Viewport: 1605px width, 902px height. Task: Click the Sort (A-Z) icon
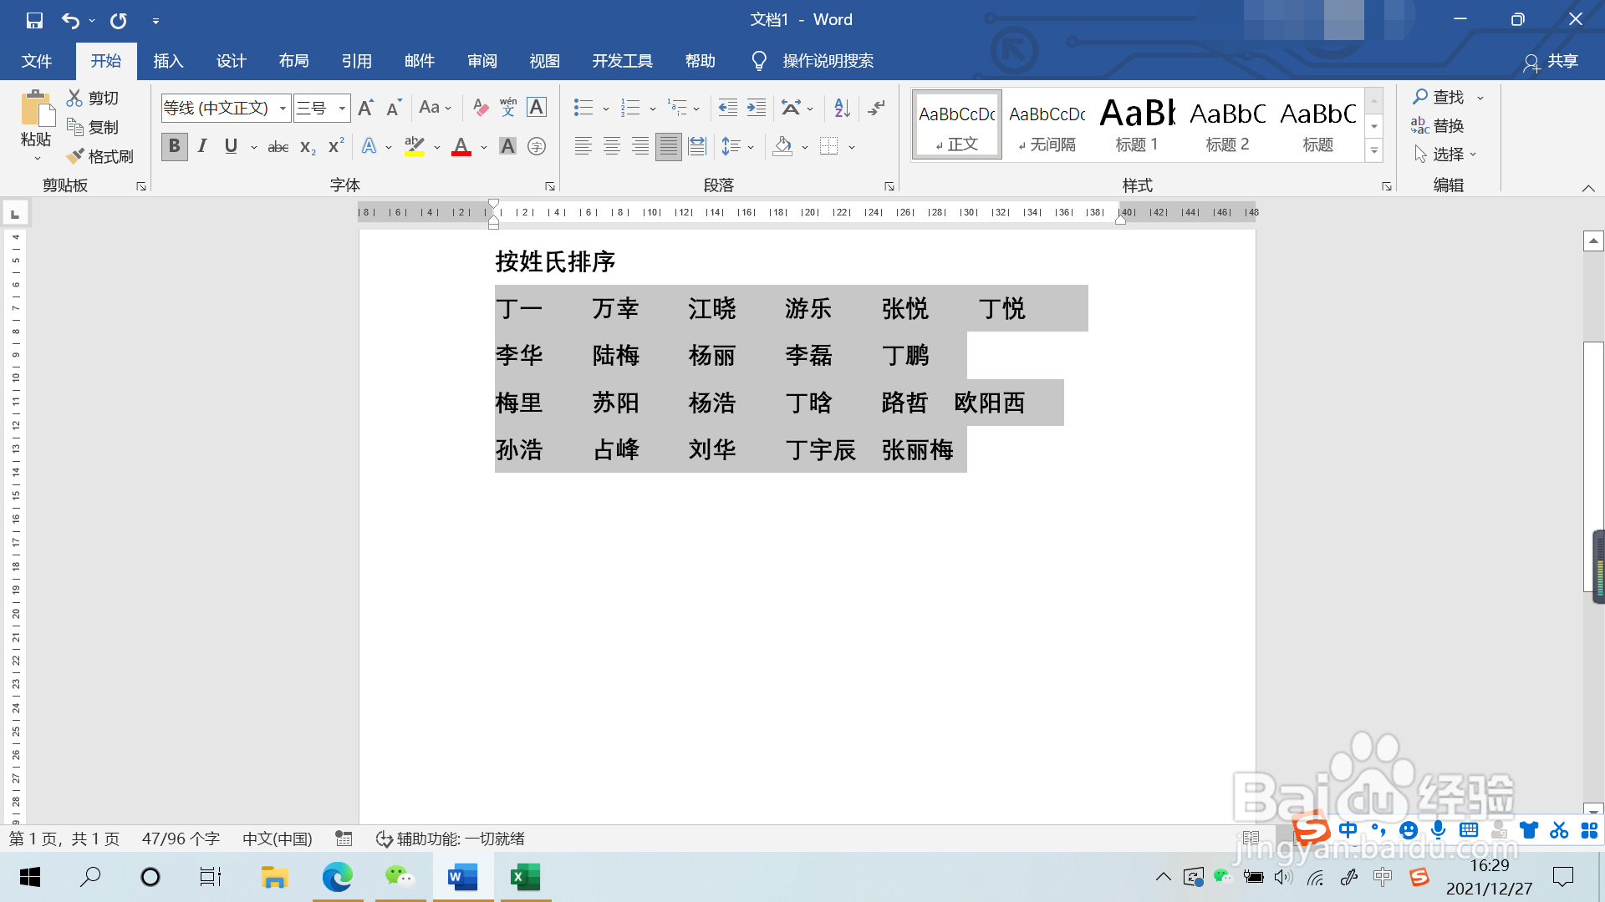(x=842, y=108)
